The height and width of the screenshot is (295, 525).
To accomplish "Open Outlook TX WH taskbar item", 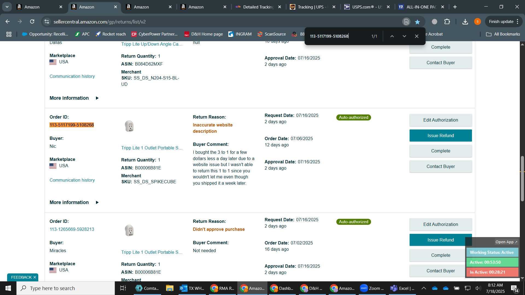I will point(192,288).
